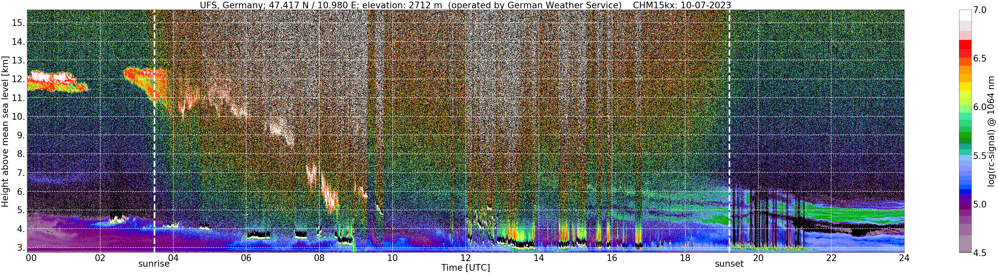Viewport: 998px width, 274px height.
Task: Click the 'log(rc-signal) @ 1064 nm' colorbar label
Action: (x=991, y=131)
